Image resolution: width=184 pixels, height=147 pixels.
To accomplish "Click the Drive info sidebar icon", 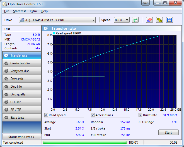I will pyautogui.click(x=6, y=79).
